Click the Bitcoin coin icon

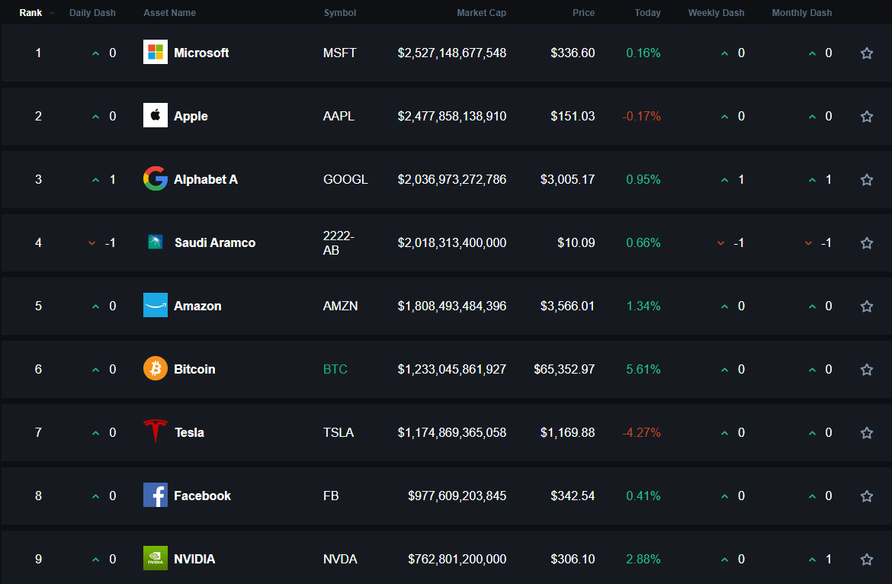click(x=155, y=369)
